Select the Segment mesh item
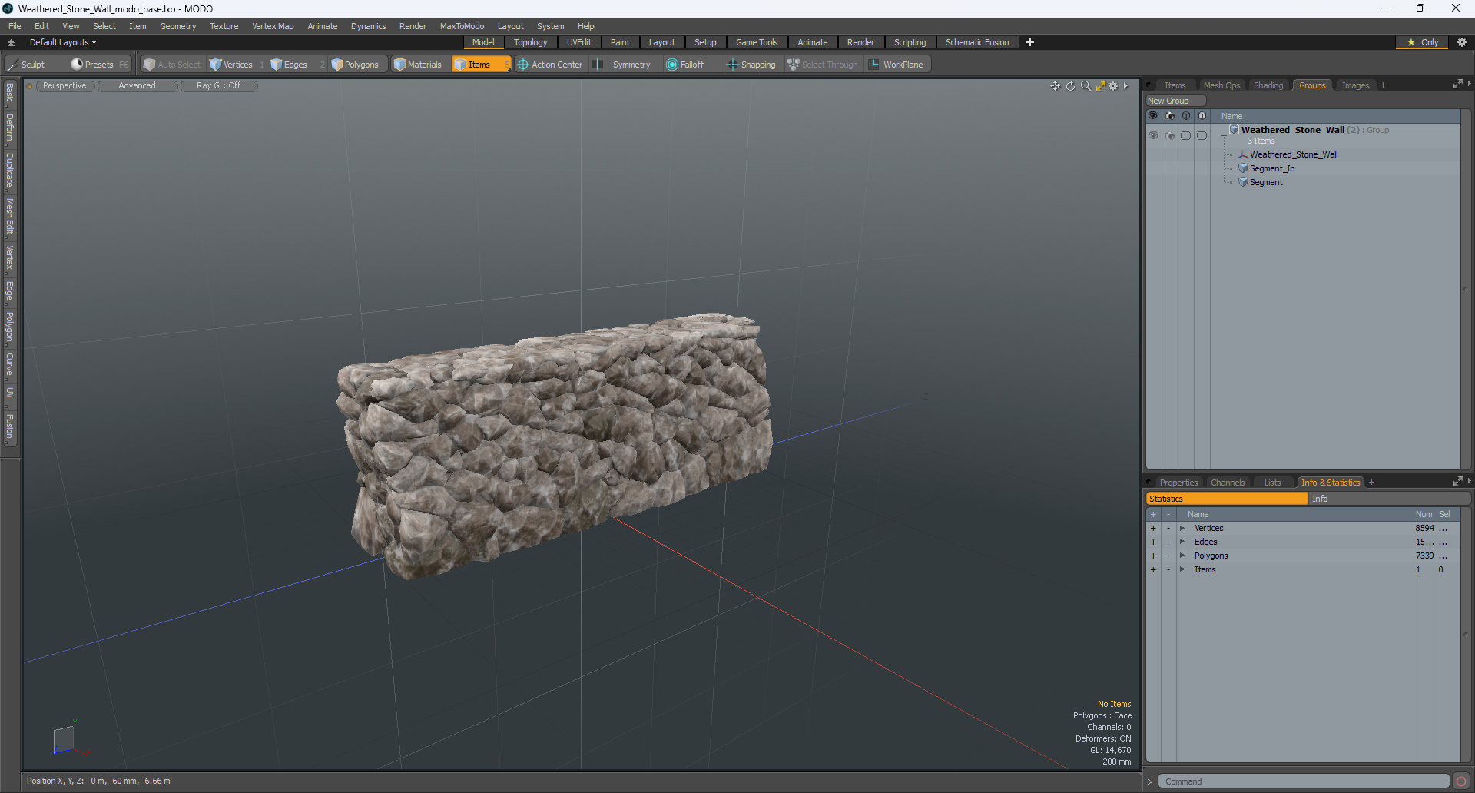 [1266, 182]
